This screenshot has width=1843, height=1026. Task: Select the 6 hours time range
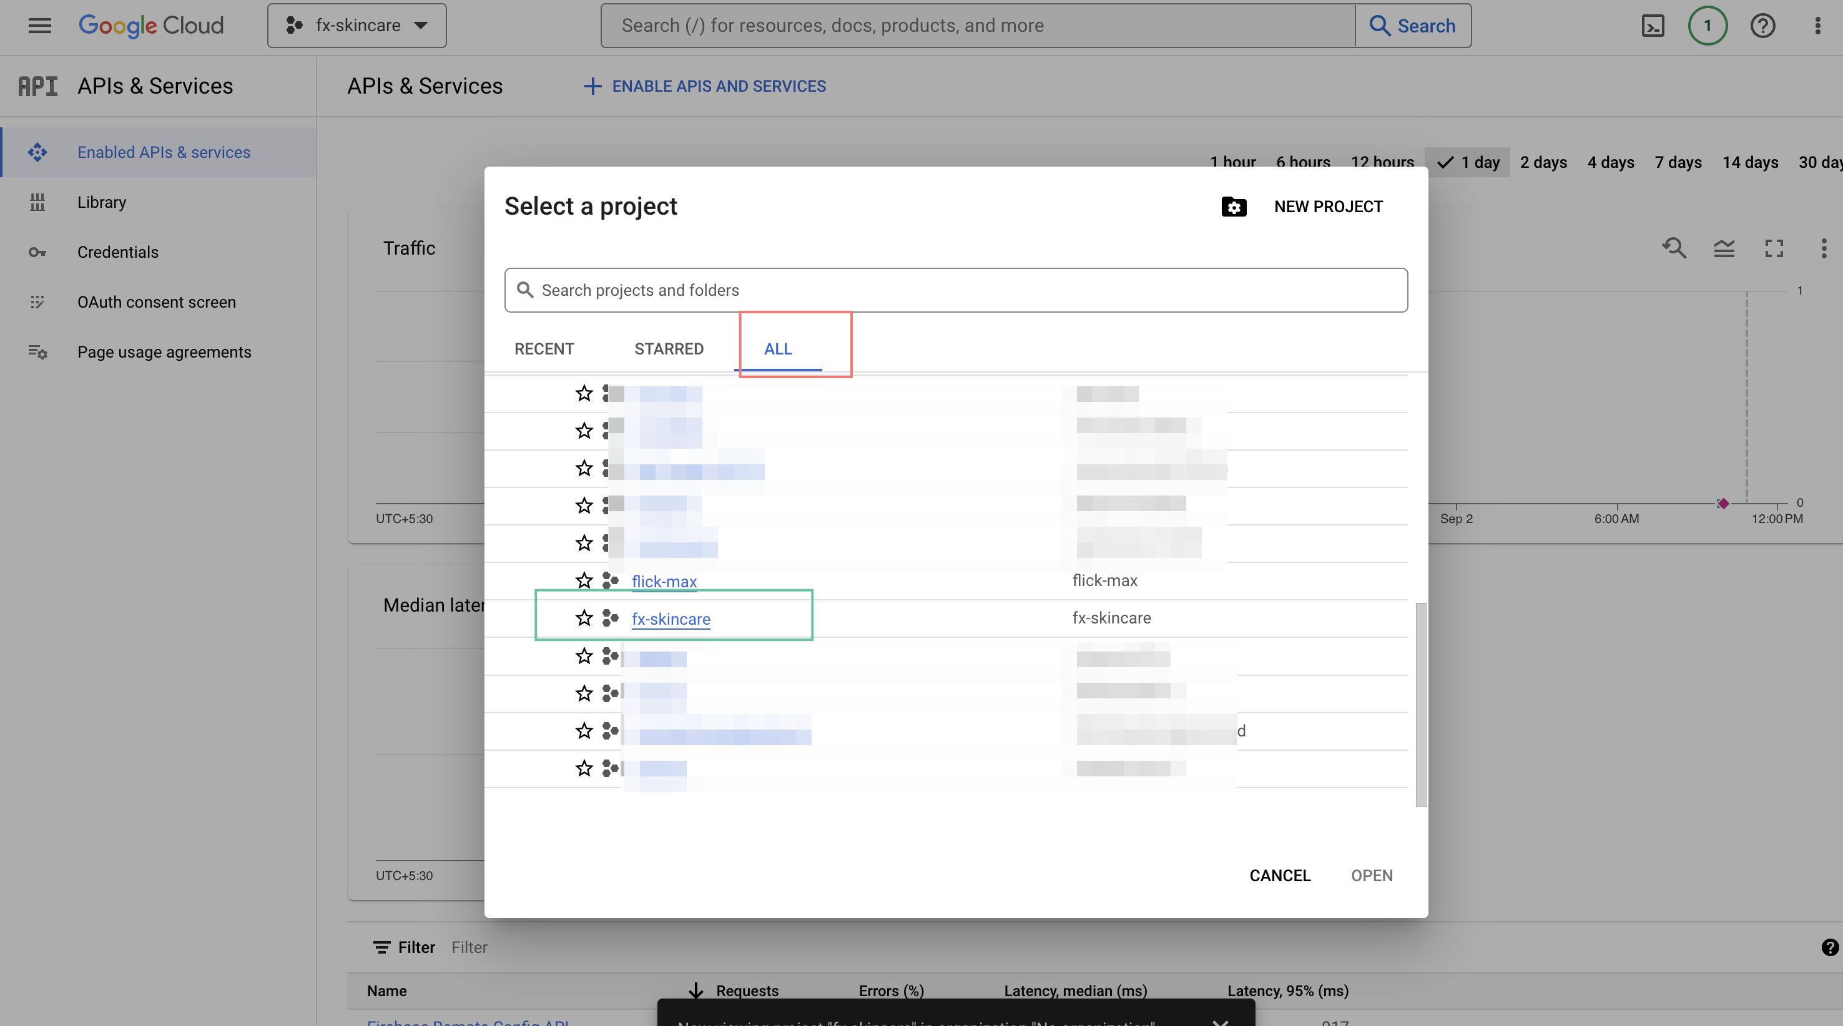tap(1303, 162)
